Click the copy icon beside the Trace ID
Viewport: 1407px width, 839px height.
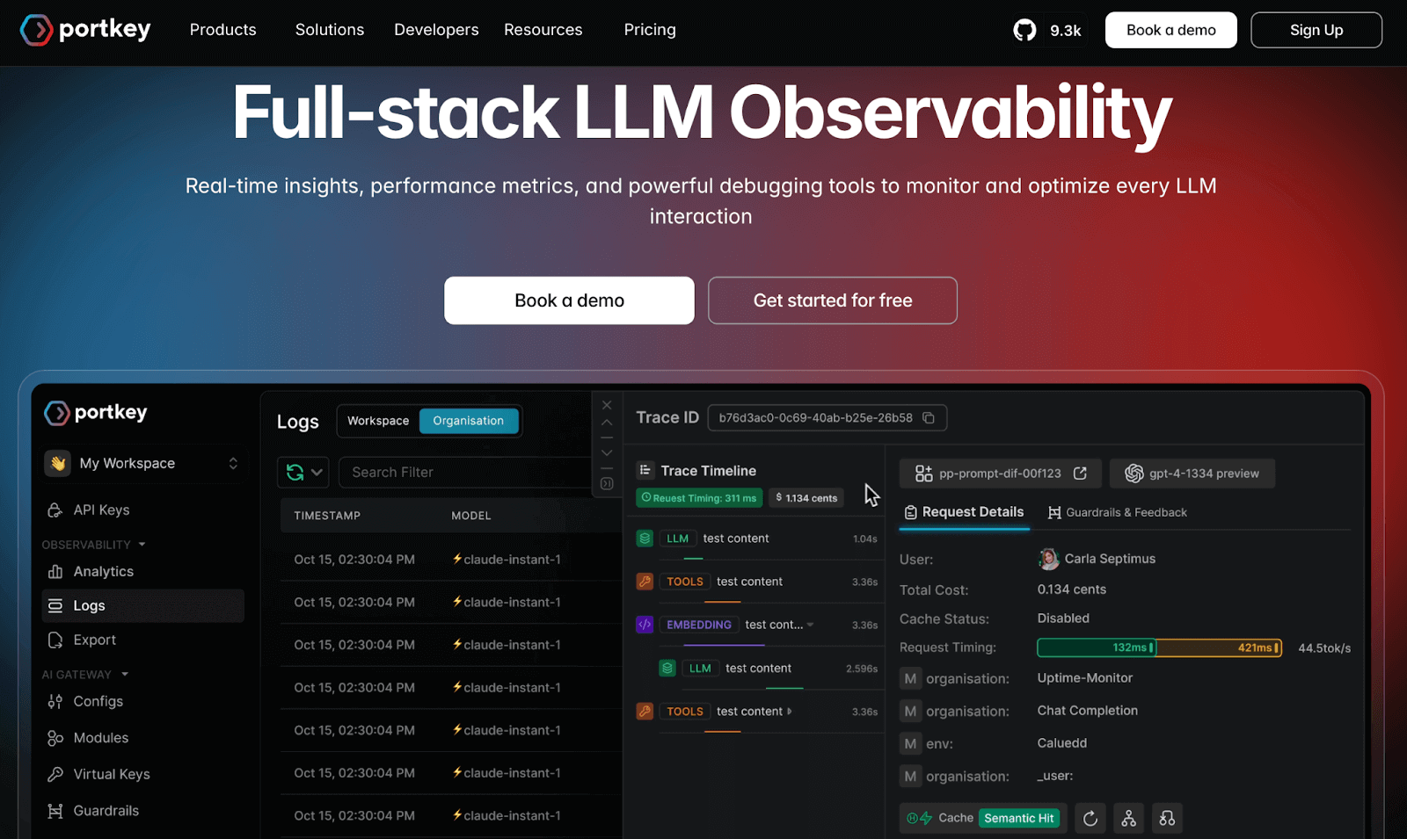click(x=929, y=418)
